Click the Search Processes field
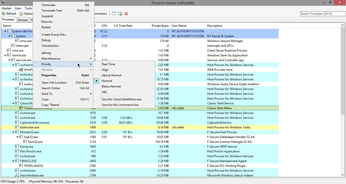 pos(322,14)
